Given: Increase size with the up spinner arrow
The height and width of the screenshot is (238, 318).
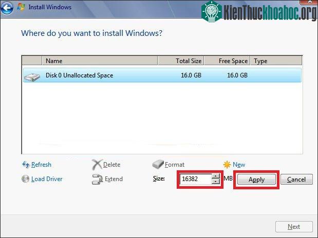Looking at the screenshot, I should click(x=216, y=176).
